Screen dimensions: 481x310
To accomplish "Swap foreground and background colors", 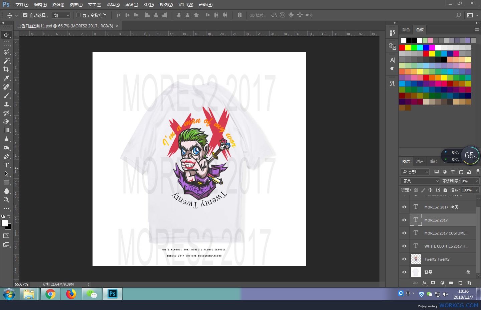I will pyautogui.click(x=9, y=216).
